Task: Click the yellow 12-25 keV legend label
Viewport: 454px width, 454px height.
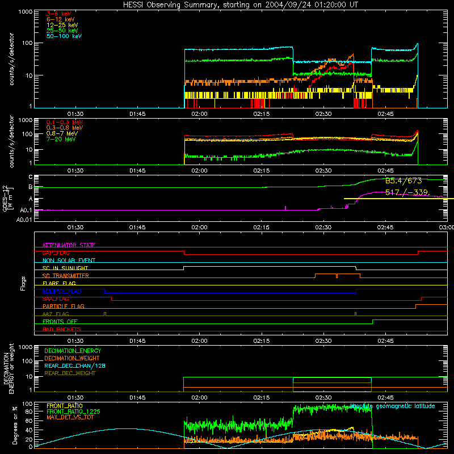Action: (62, 25)
